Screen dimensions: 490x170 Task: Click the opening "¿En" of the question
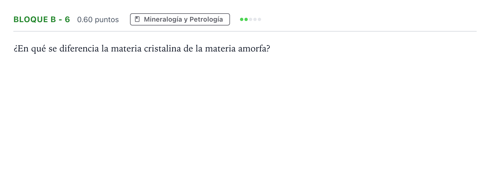(21, 48)
